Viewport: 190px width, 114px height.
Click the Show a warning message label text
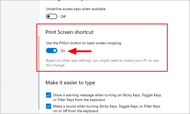(x=108, y=95)
